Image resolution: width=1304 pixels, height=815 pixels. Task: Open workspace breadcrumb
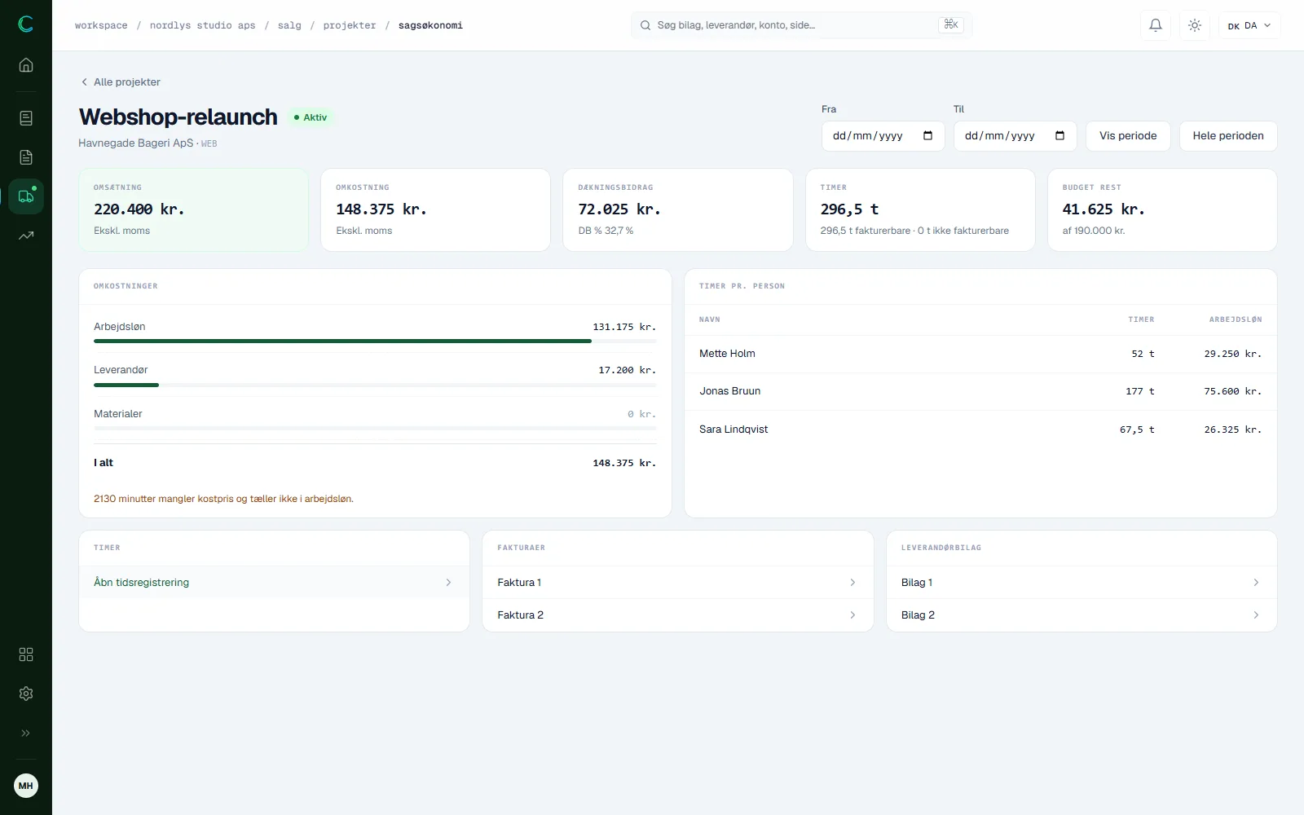(x=101, y=25)
